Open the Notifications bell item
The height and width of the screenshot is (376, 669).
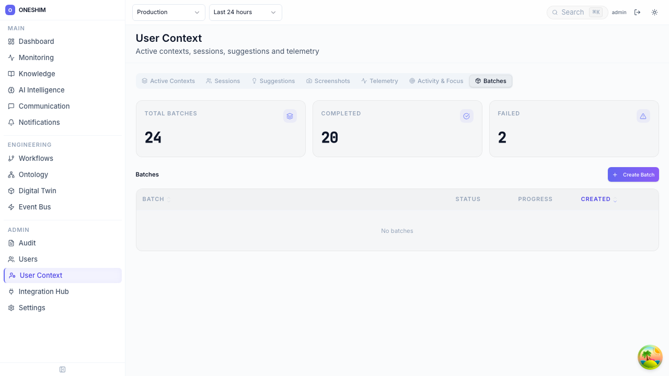coord(39,122)
